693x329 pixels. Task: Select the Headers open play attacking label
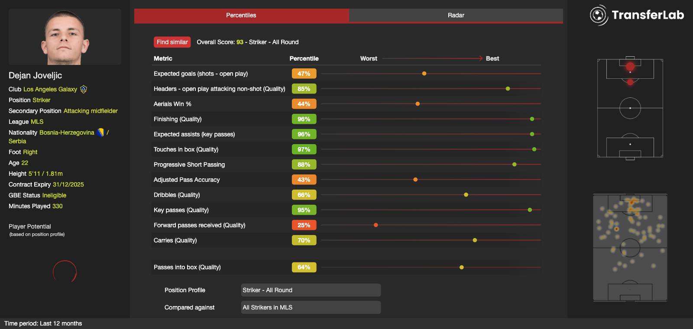(x=220, y=89)
